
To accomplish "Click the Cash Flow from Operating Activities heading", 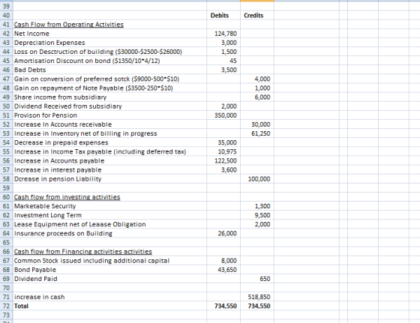I will (x=69, y=25).
